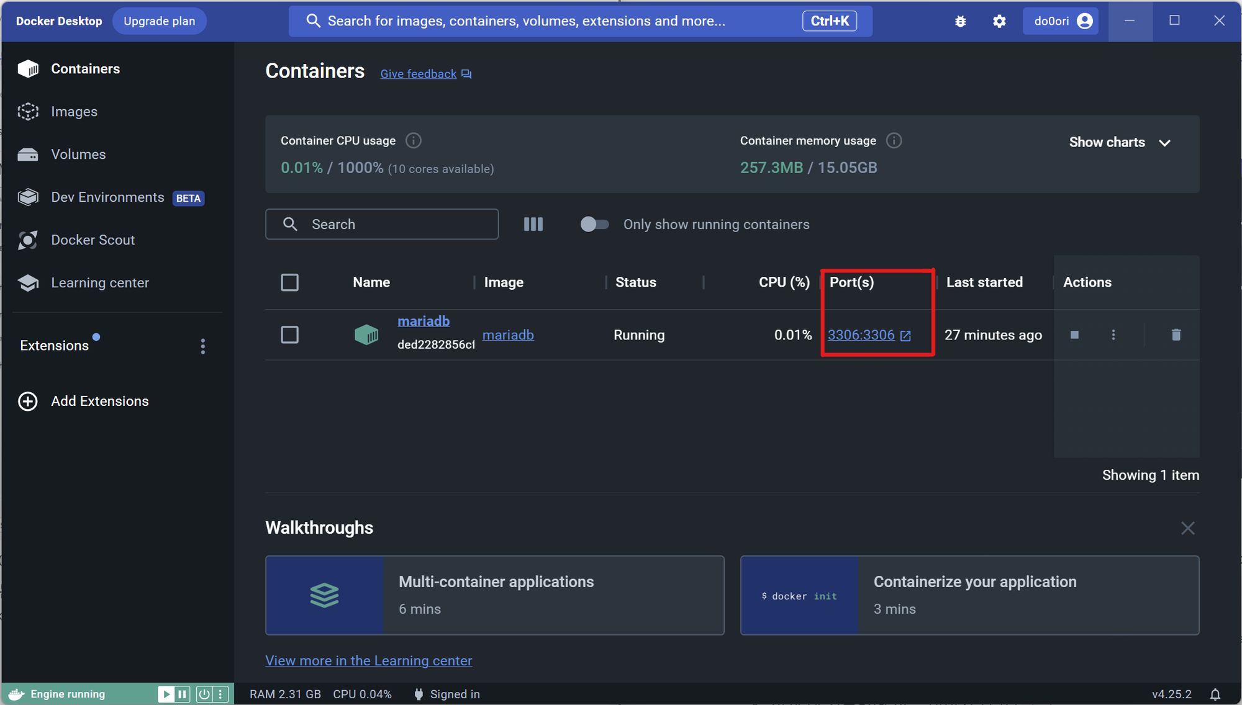Sort by Port(s) column header
This screenshot has height=705, width=1242.
pyautogui.click(x=851, y=282)
